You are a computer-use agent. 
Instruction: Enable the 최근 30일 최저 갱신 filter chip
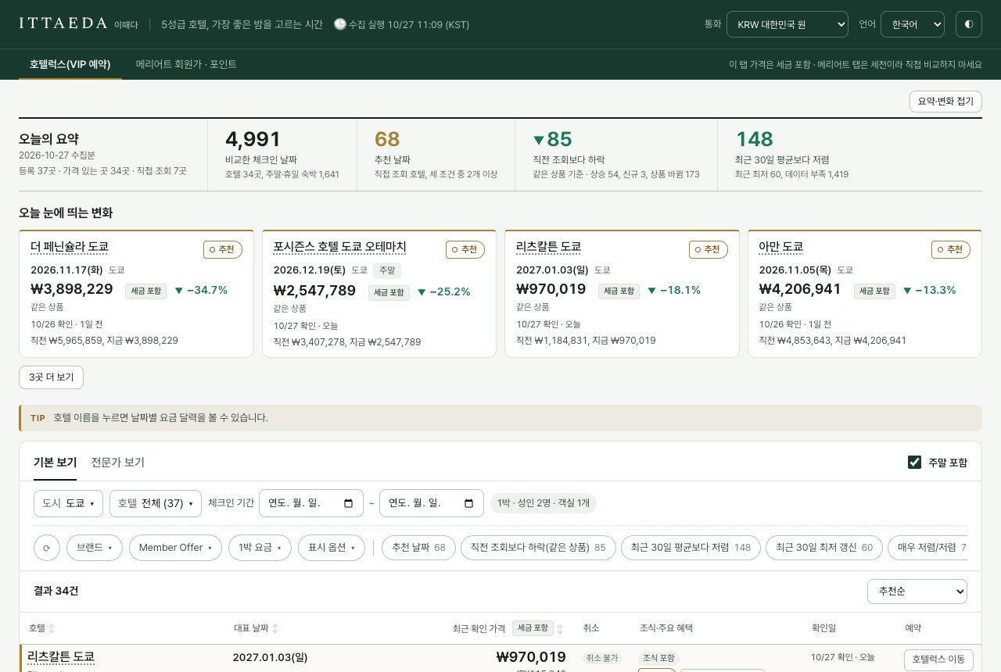coord(824,548)
